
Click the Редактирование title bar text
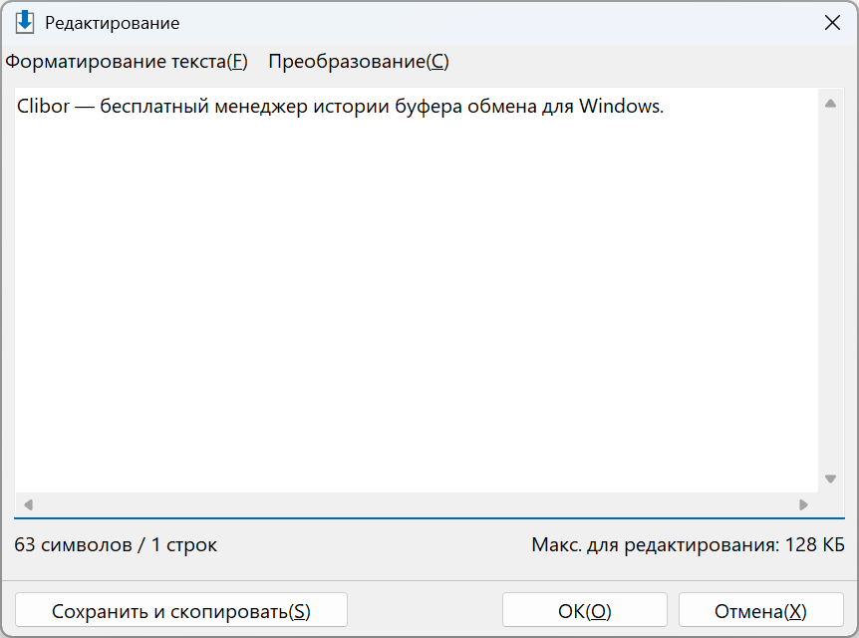113,23
